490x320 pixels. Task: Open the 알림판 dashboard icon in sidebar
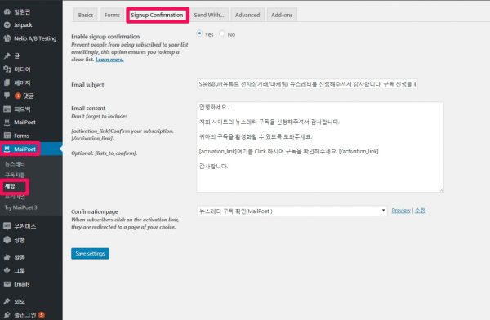point(7,11)
